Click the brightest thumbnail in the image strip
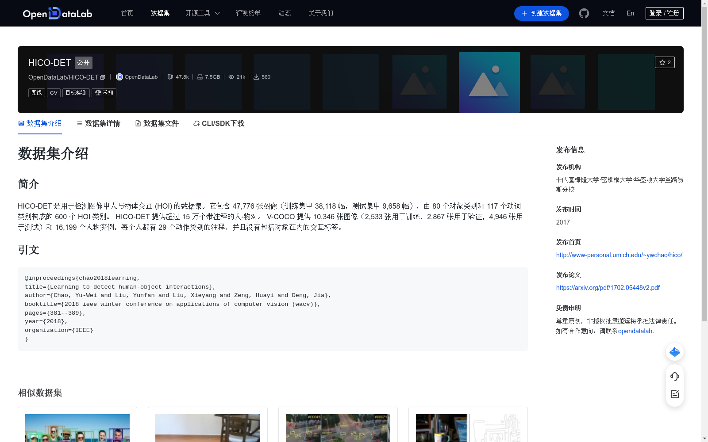This screenshot has width=708, height=442. (x=489, y=82)
